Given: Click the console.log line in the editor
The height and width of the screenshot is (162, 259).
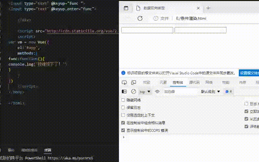Looking at the screenshot, I should pos(38,64).
